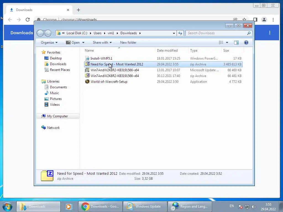The height and width of the screenshot is (212, 283).
Task: Open Explorer help via question mark icon
Action: pos(246,43)
